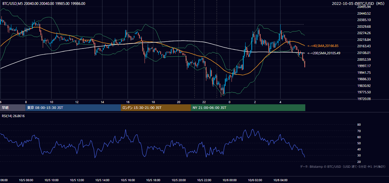Image resolution: width=389 pixels, height=183 pixels.
Task: Click price axis label 19997.17
Action: point(364,66)
